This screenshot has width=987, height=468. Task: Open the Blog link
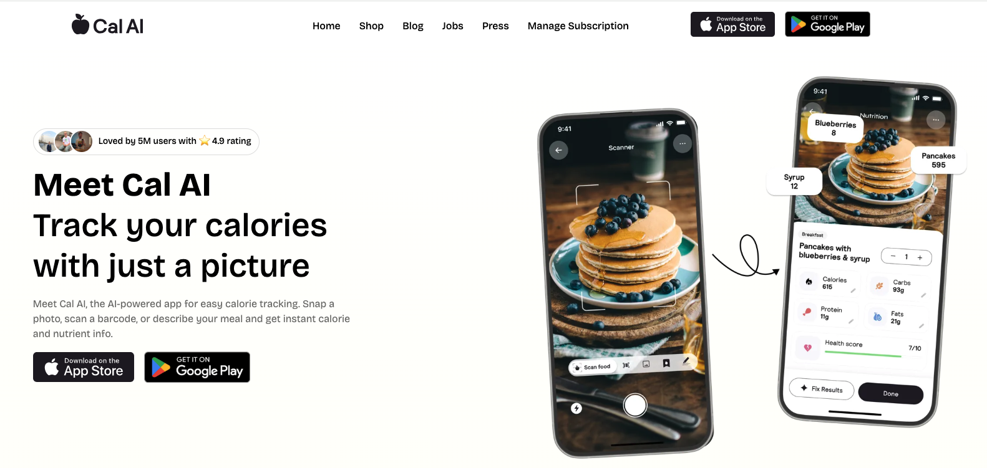(x=413, y=26)
